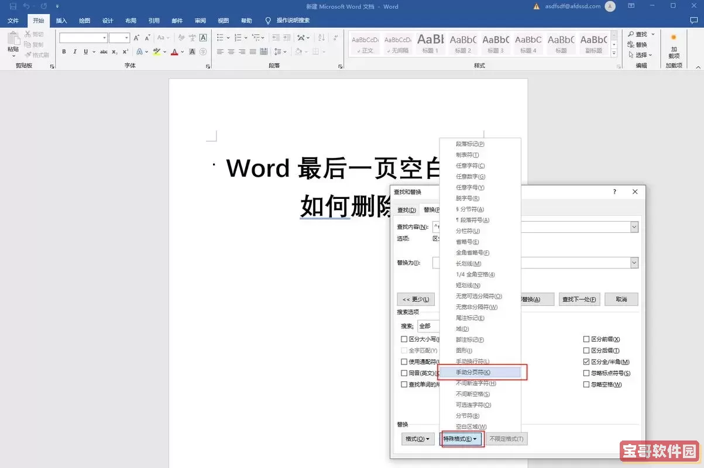Apply center paragraph alignment
Image resolution: width=704 pixels, height=468 pixels.
click(x=231, y=52)
